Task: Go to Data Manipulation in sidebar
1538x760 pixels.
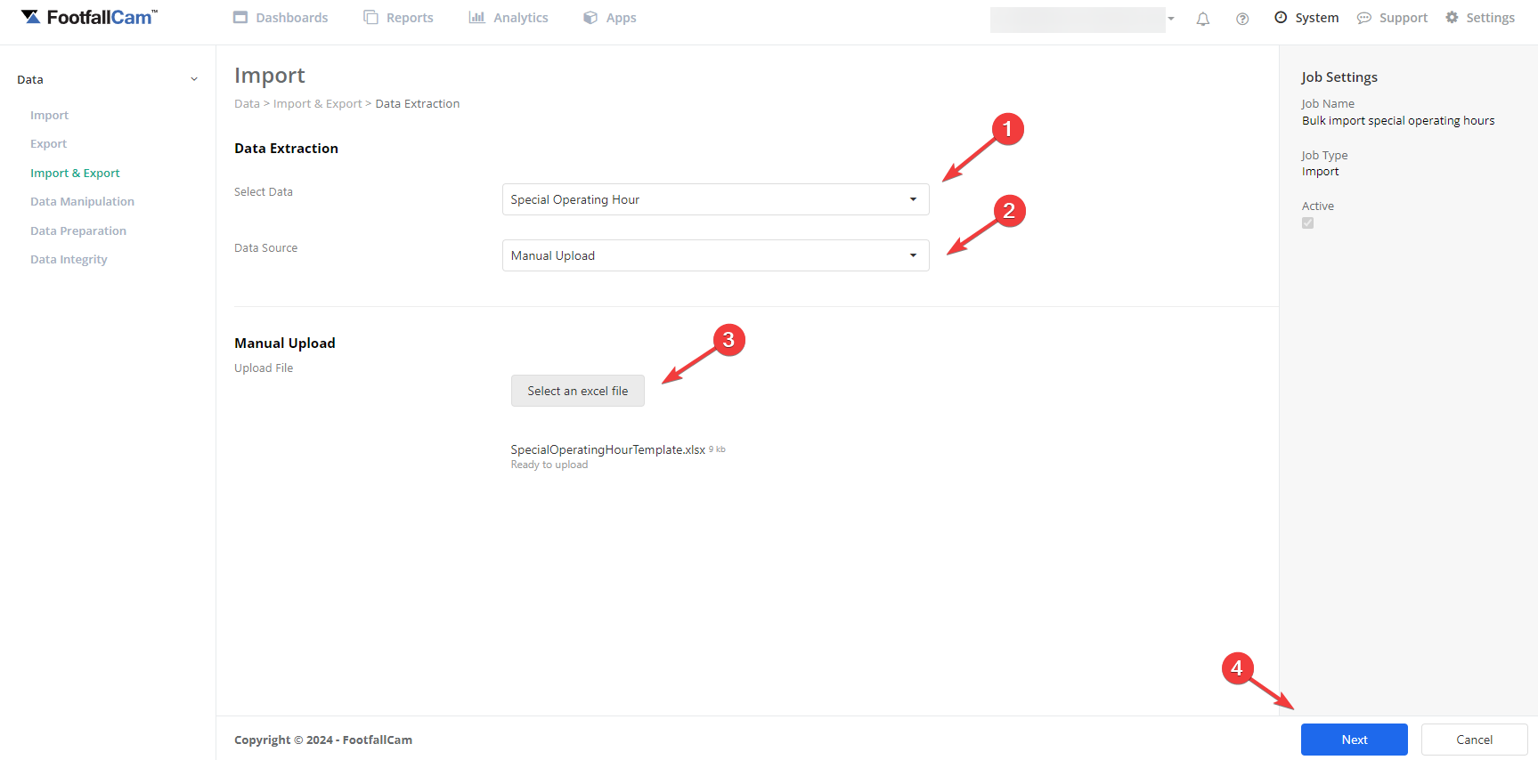Action: (82, 201)
